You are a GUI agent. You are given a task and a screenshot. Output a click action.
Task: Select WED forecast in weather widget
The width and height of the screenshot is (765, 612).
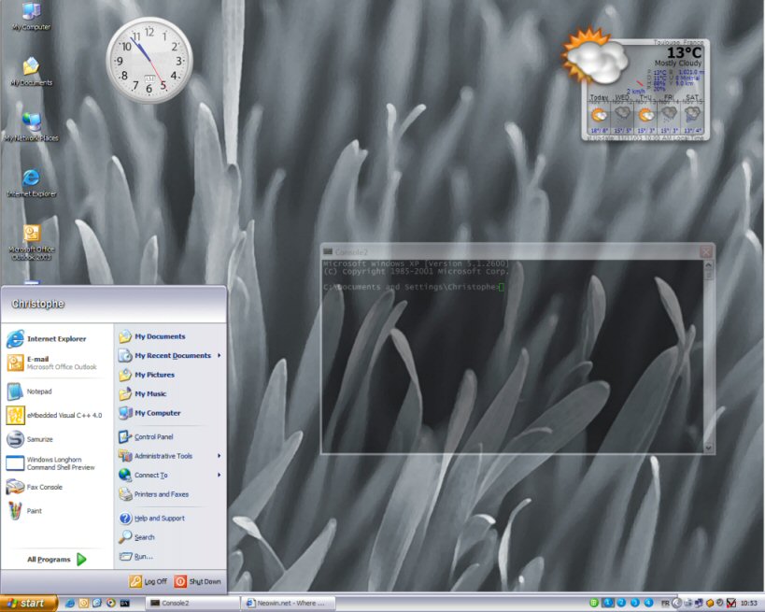622,115
